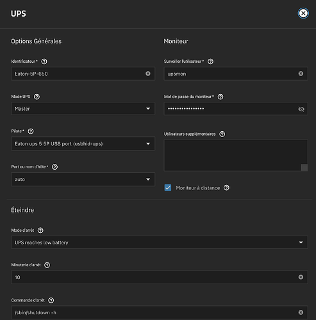
Task: Open help for Surveiller l'utilisateur
Action: (x=210, y=61)
